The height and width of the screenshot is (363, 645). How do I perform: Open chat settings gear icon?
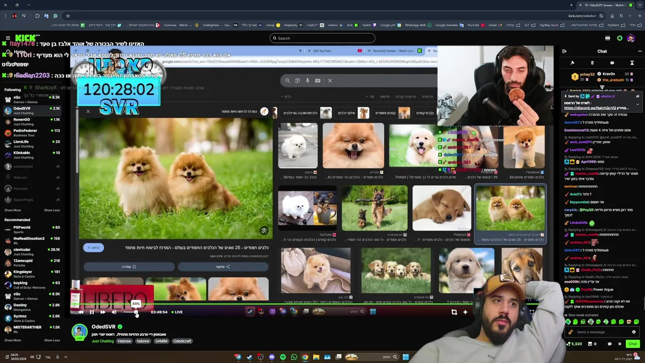pos(620,344)
